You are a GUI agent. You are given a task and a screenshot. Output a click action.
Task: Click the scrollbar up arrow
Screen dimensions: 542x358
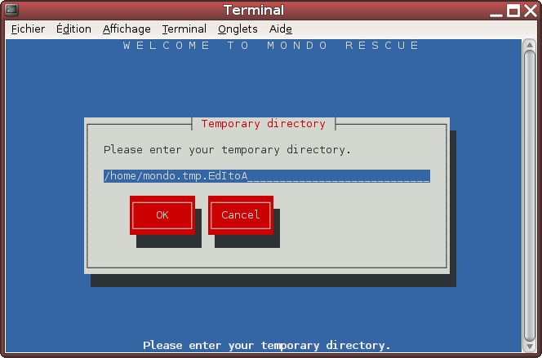click(x=529, y=45)
